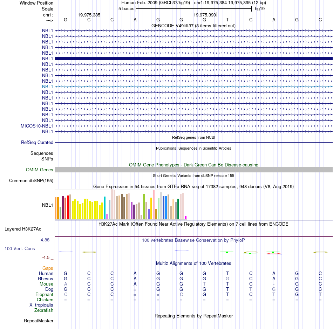
Task: Click the gray OMIM Genes bar
Action: 193,170
